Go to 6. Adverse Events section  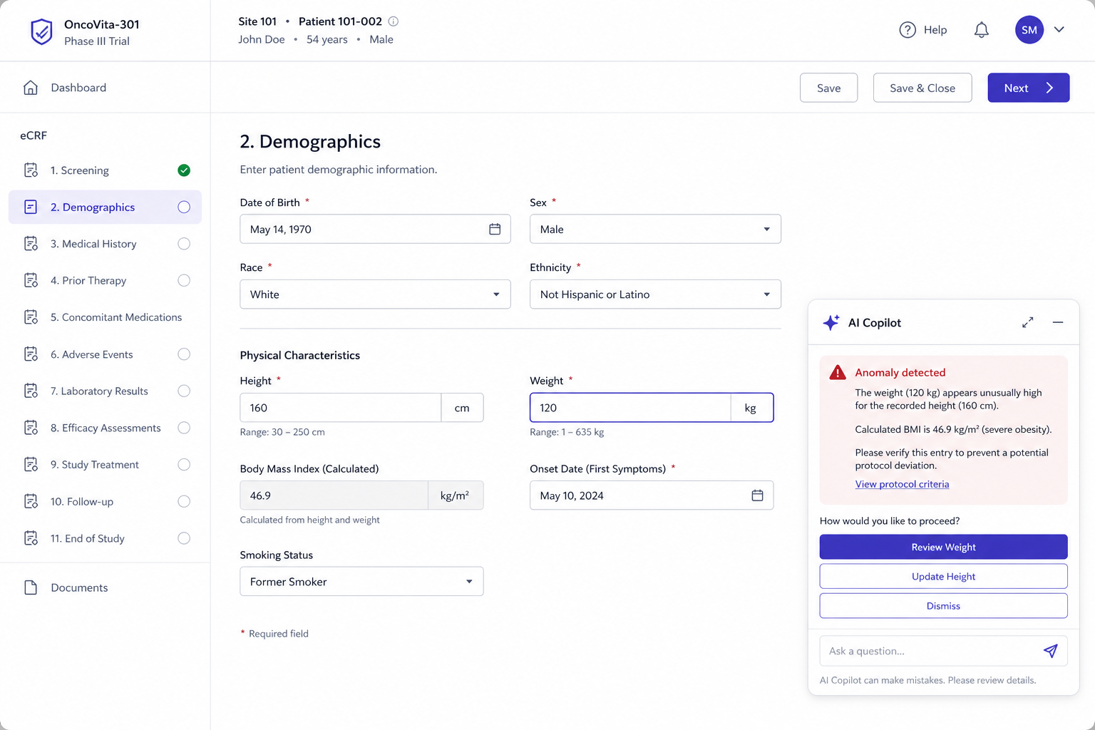[105, 354]
